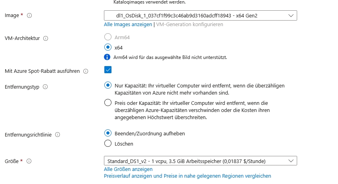Image resolution: width=338 pixels, height=184 pixels.
Task: Open the Alle Größen anzeigen link
Action: pyautogui.click(x=128, y=169)
